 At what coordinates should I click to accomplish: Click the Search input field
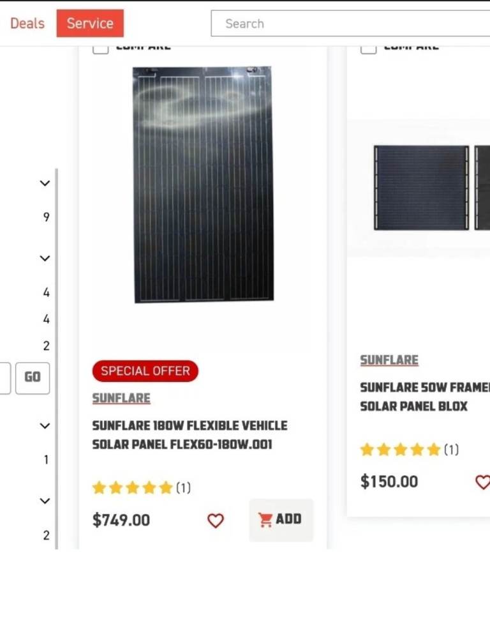click(351, 24)
